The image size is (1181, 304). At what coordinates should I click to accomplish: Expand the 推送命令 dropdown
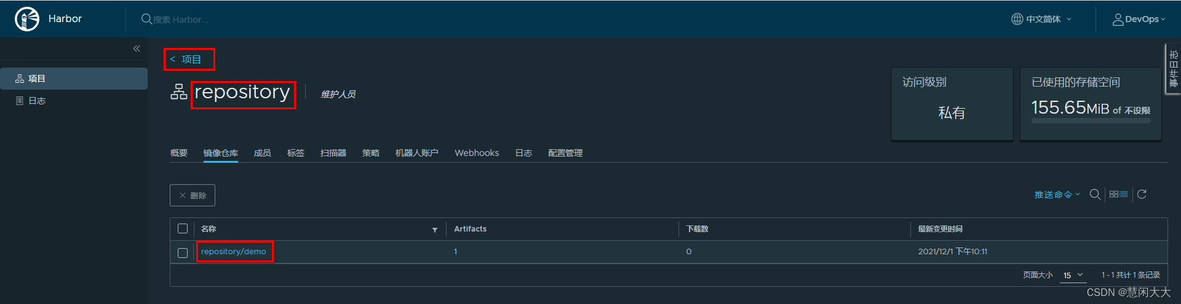pyautogui.click(x=1057, y=195)
